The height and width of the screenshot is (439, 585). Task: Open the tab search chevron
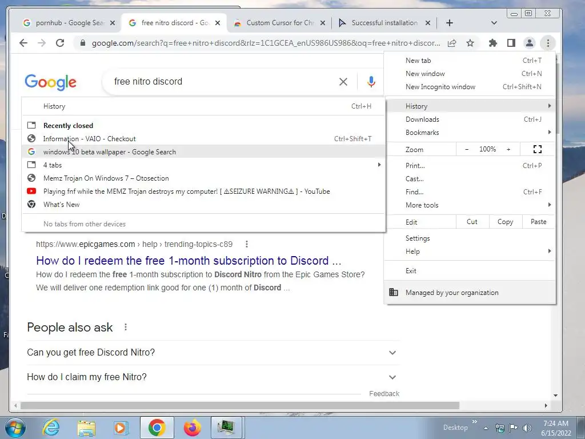(x=494, y=23)
